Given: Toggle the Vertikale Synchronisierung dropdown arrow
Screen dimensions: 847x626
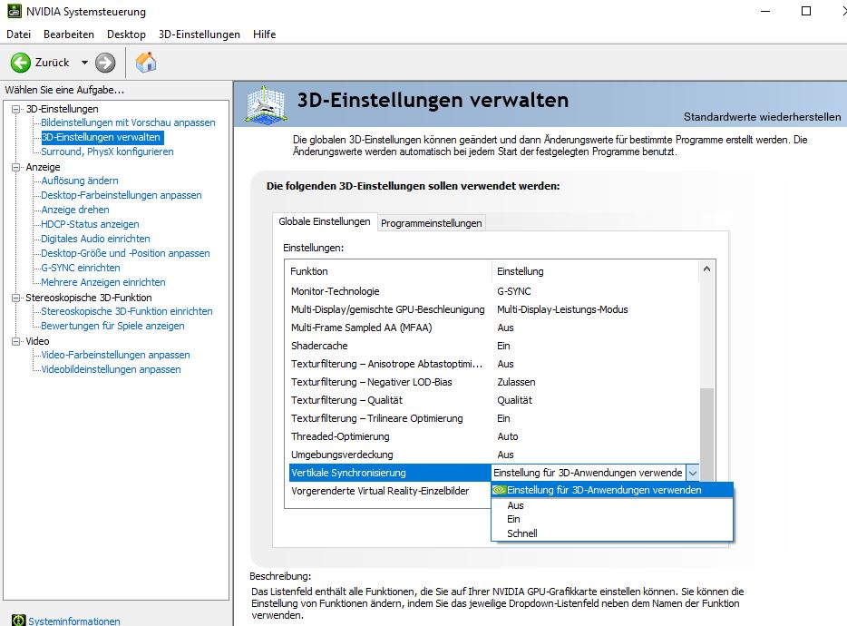Looking at the screenshot, I should 693,473.
